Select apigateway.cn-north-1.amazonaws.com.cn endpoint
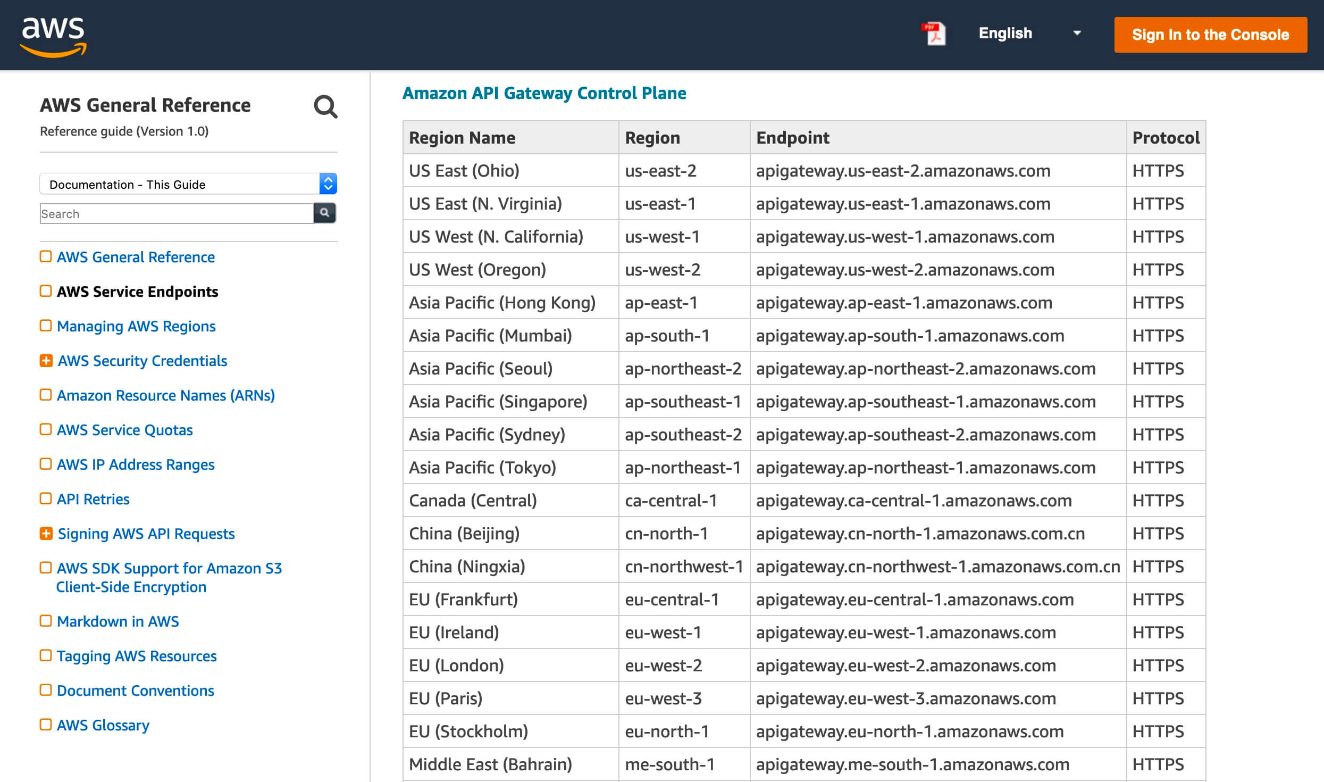The width and height of the screenshot is (1324, 782). [938, 534]
